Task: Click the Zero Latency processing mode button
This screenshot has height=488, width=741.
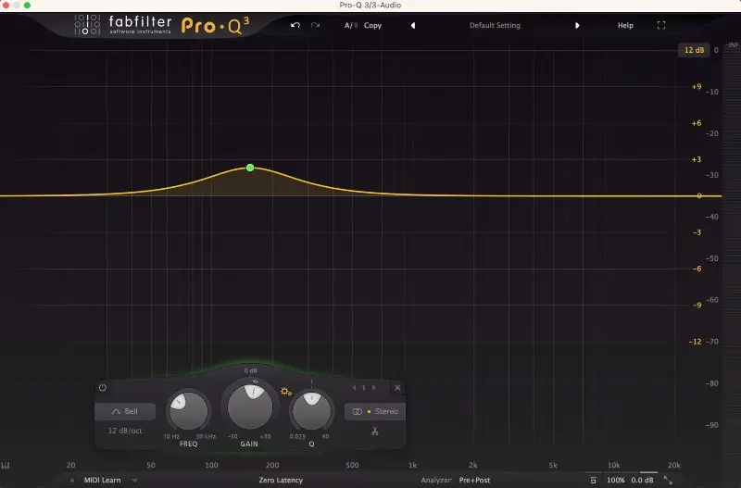Action: pos(281,480)
